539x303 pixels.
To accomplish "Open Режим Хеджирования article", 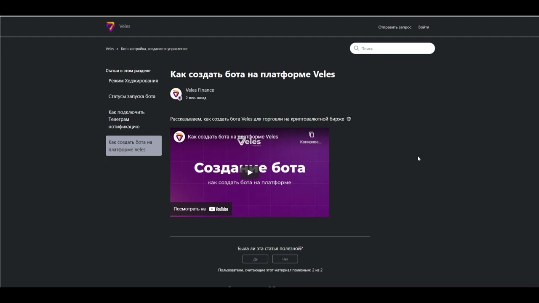I will pos(133,81).
